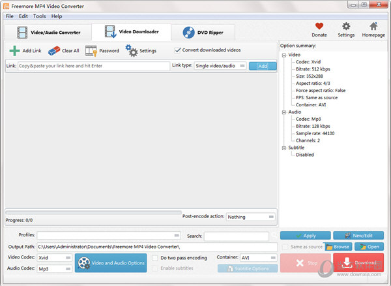Click the Open folder button
Image resolution: width=391 pixels, height=286 pixels.
pos(369,247)
